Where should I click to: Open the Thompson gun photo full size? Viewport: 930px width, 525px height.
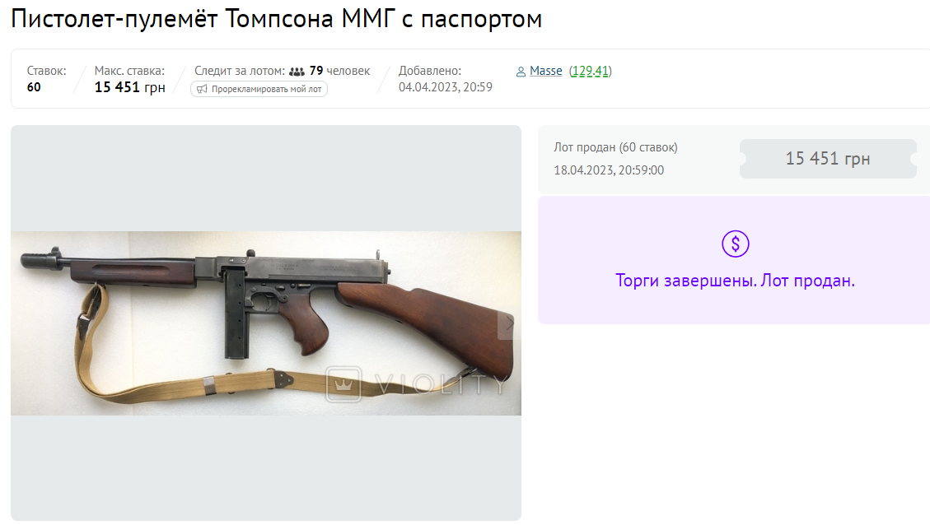pos(266,323)
